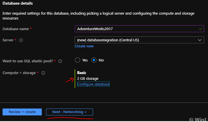Open the Configure database link
The image size is (208, 122).
pyautogui.click(x=93, y=84)
